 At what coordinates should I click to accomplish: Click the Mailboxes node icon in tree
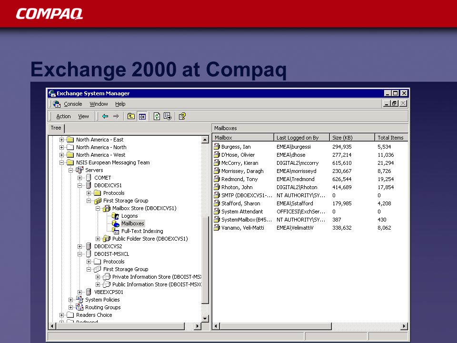tap(116, 223)
